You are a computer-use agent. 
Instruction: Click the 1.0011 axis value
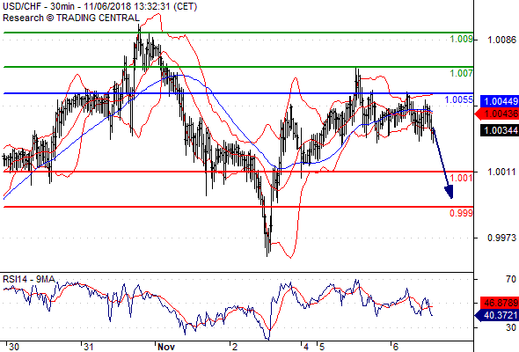click(x=501, y=172)
